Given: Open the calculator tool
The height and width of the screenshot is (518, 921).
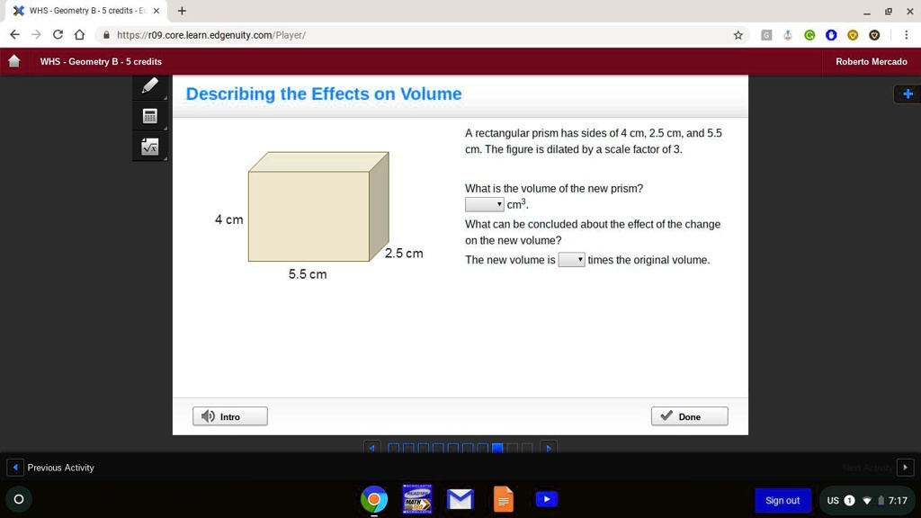Looking at the screenshot, I should tap(149, 116).
